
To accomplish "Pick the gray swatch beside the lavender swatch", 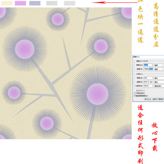I will click(x=51, y=3).
